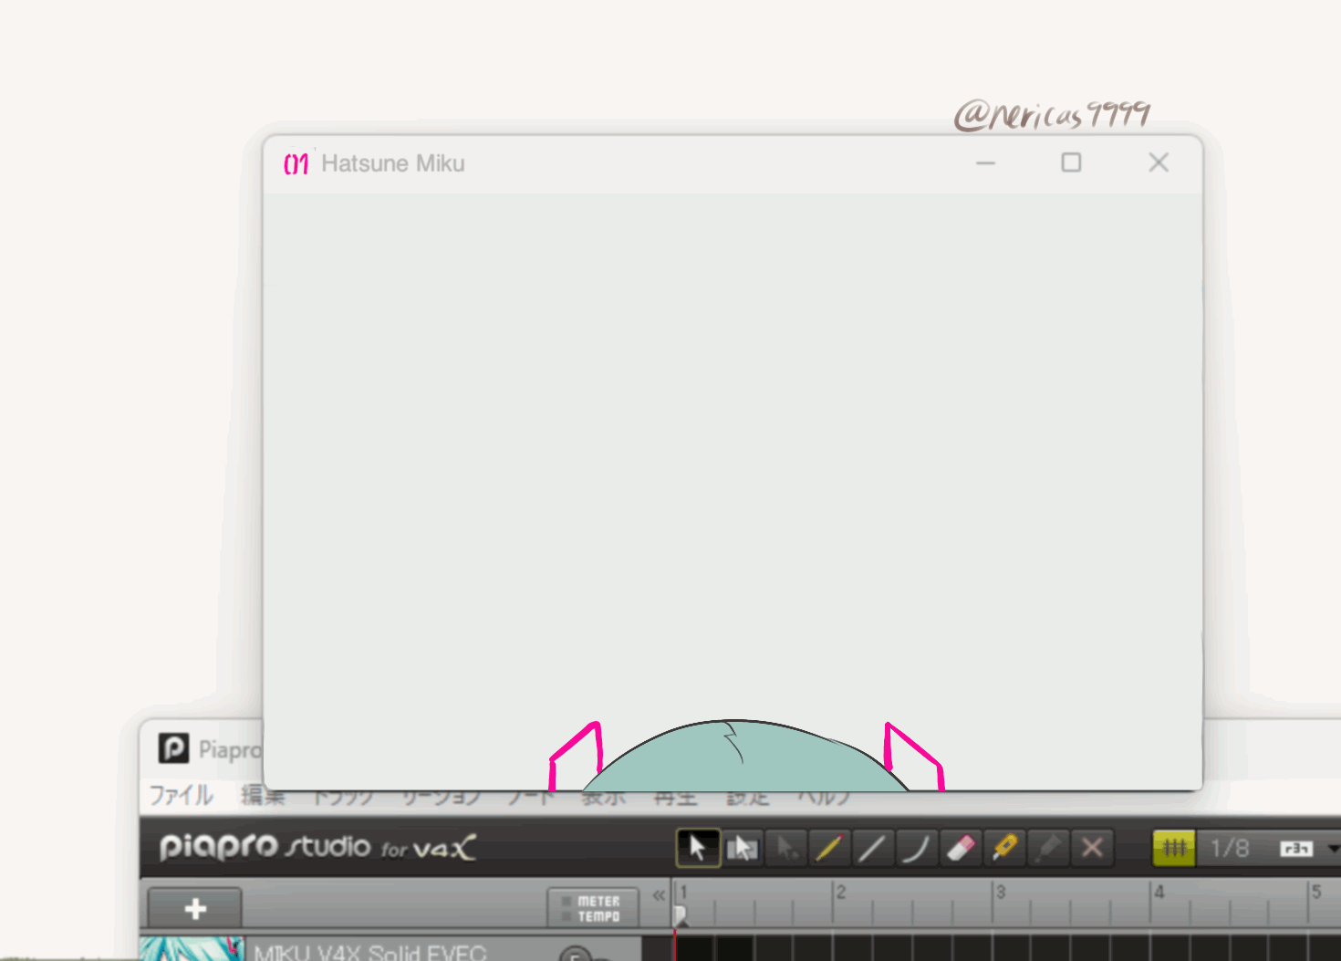1341x961 pixels.
Task: Select the yellow Pencil tool
Action: pos(829,848)
